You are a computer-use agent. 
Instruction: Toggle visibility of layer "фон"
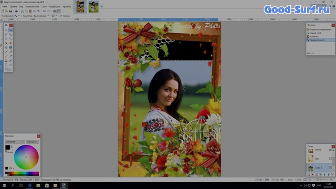[330, 159]
